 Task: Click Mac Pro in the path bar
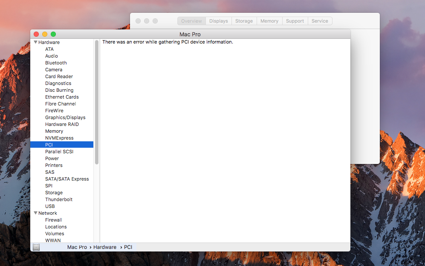click(x=77, y=247)
